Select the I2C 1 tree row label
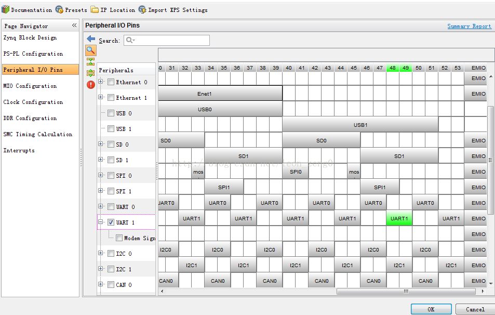The width and height of the screenshot is (495, 315). 124,269
